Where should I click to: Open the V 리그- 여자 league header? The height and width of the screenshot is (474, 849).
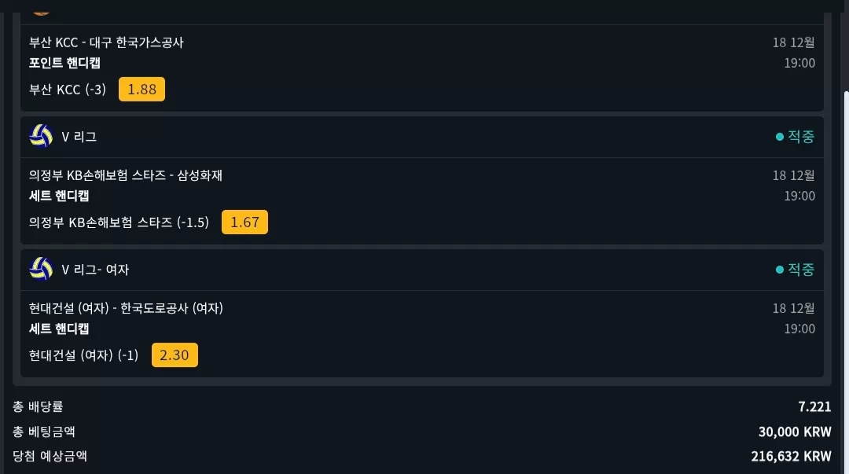pos(422,270)
